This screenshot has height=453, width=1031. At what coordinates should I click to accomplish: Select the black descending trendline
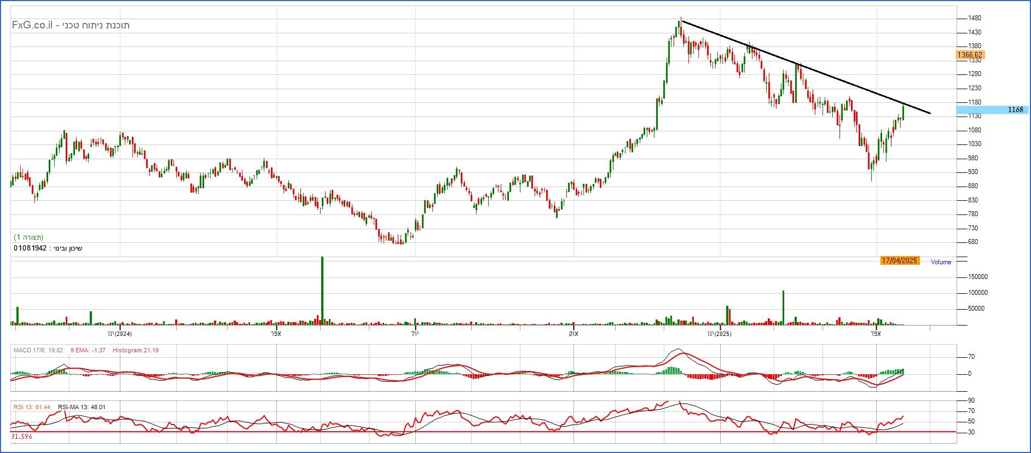pyautogui.click(x=804, y=67)
